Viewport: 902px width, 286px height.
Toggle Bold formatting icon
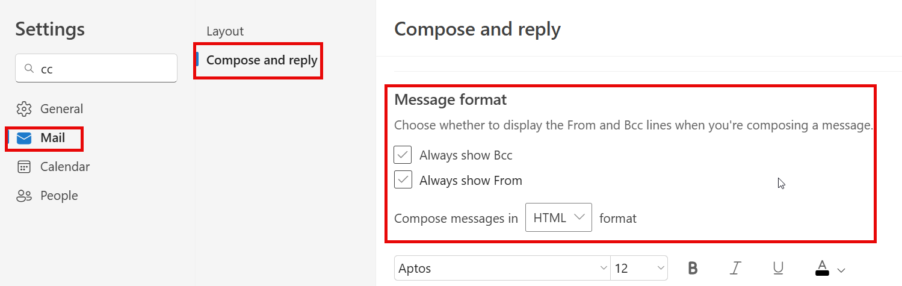[x=693, y=268]
